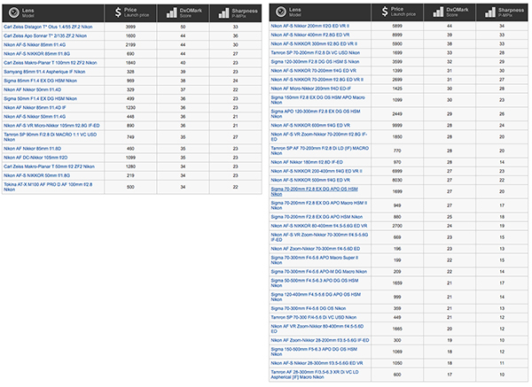Screen dimensions: 532x387
Task: Open the underlined Sigma 70-200mm F2.8 EX DG APO OS HSM link
Action: (314, 191)
